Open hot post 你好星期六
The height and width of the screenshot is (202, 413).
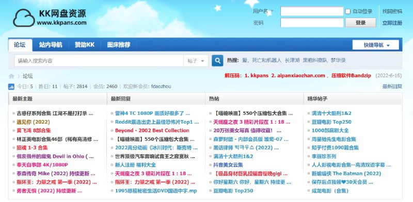(x=252, y=182)
